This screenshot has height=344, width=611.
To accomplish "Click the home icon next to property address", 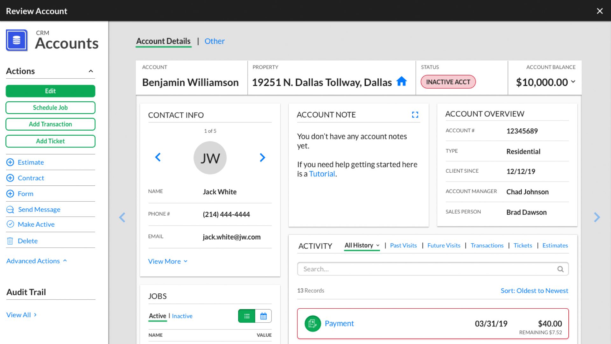I will click(x=401, y=82).
